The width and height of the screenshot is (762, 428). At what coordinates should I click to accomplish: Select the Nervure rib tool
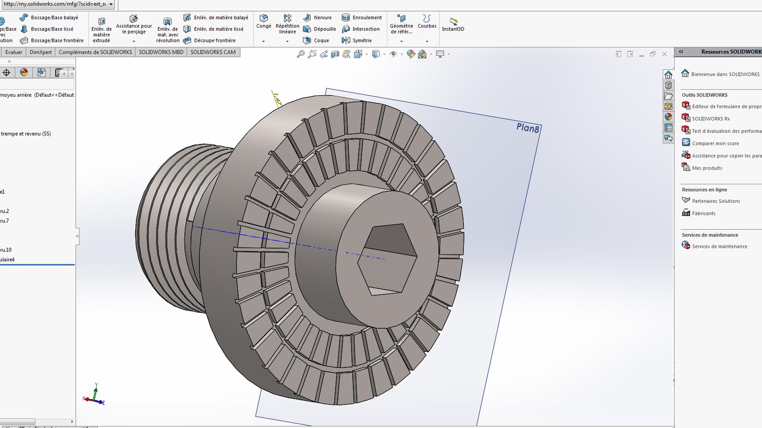tap(317, 17)
